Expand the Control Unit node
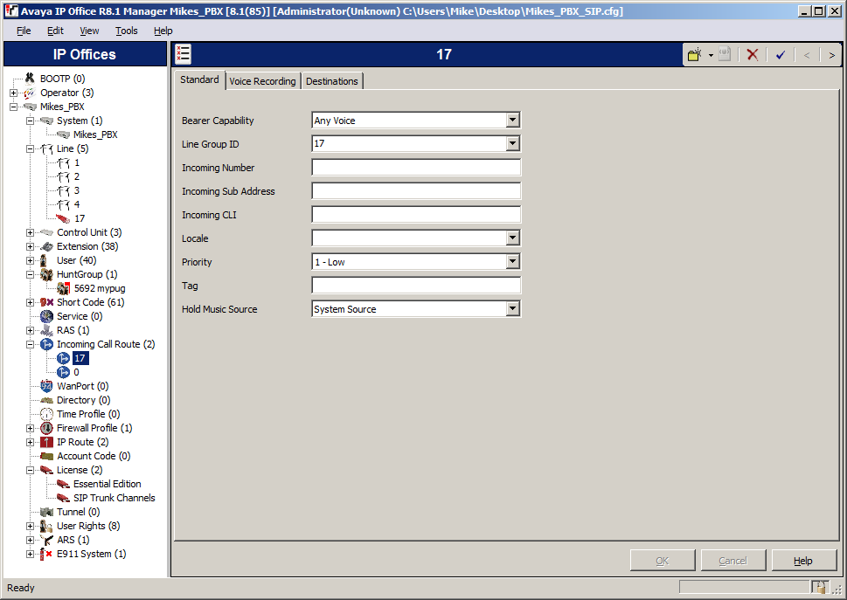Image resolution: width=847 pixels, height=600 pixels. click(x=31, y=232)
